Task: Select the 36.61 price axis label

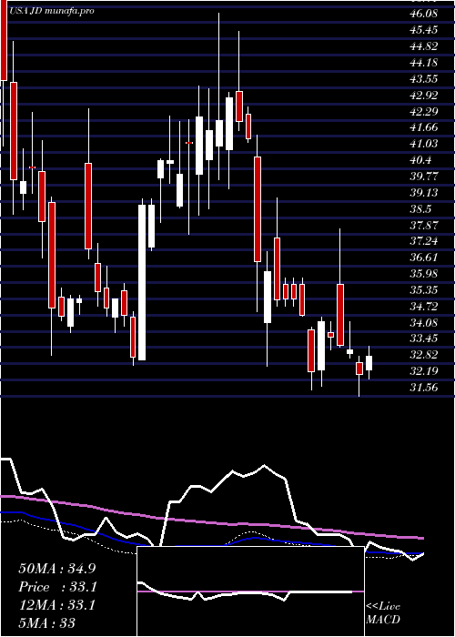Action: (424, 258)
